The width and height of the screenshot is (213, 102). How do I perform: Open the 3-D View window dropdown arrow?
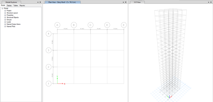[x=209, y=2]
